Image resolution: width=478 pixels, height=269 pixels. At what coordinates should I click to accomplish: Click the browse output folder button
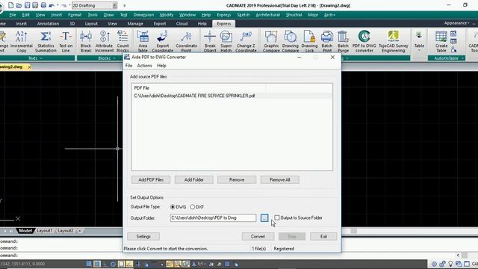click(264, 217)
